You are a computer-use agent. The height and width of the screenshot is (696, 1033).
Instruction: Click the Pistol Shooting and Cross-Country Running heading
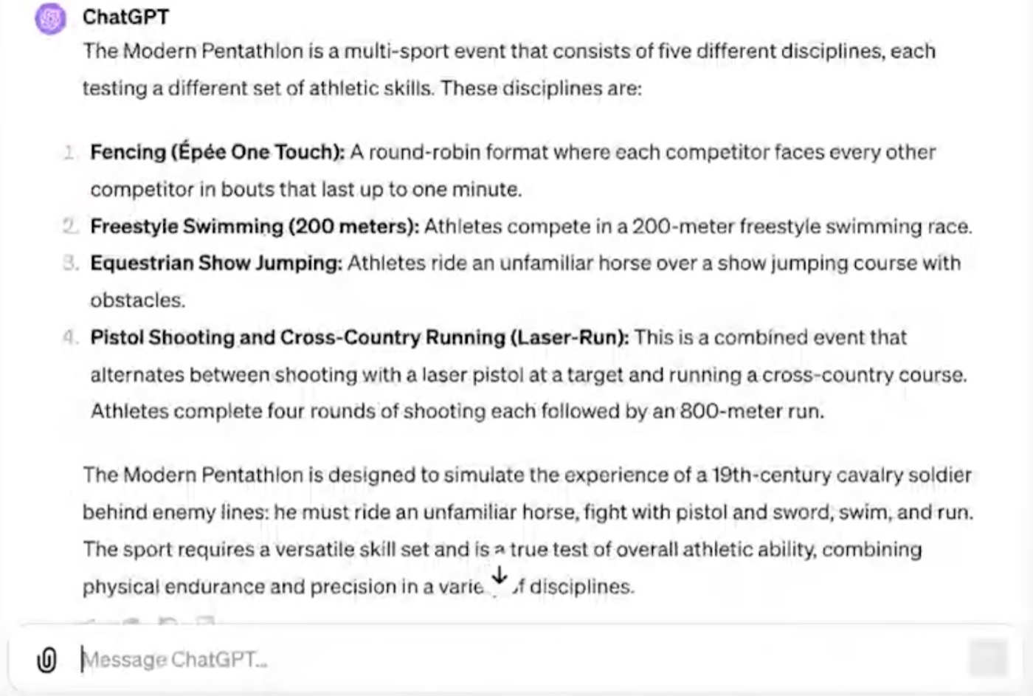[360, 337]
